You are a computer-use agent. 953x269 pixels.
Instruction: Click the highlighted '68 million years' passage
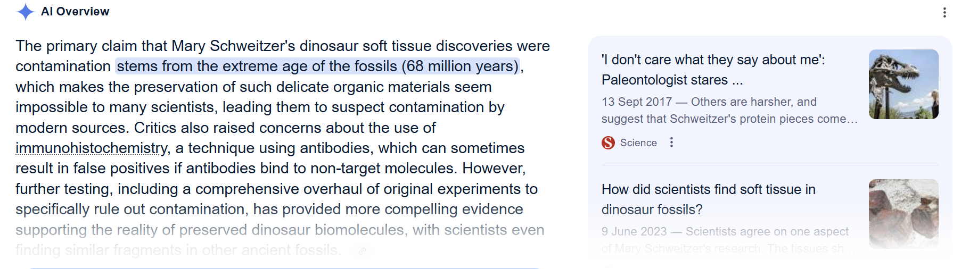tap(317, 66)
